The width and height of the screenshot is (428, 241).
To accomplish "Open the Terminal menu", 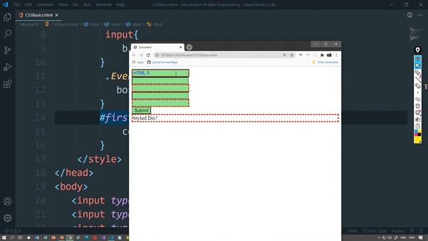I will pyautogui.click(x=104, y=5).
